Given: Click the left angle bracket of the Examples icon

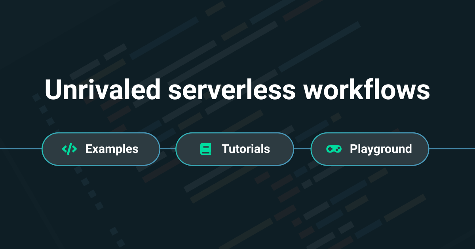Looking at the screenshot, I should coord(64,149).
